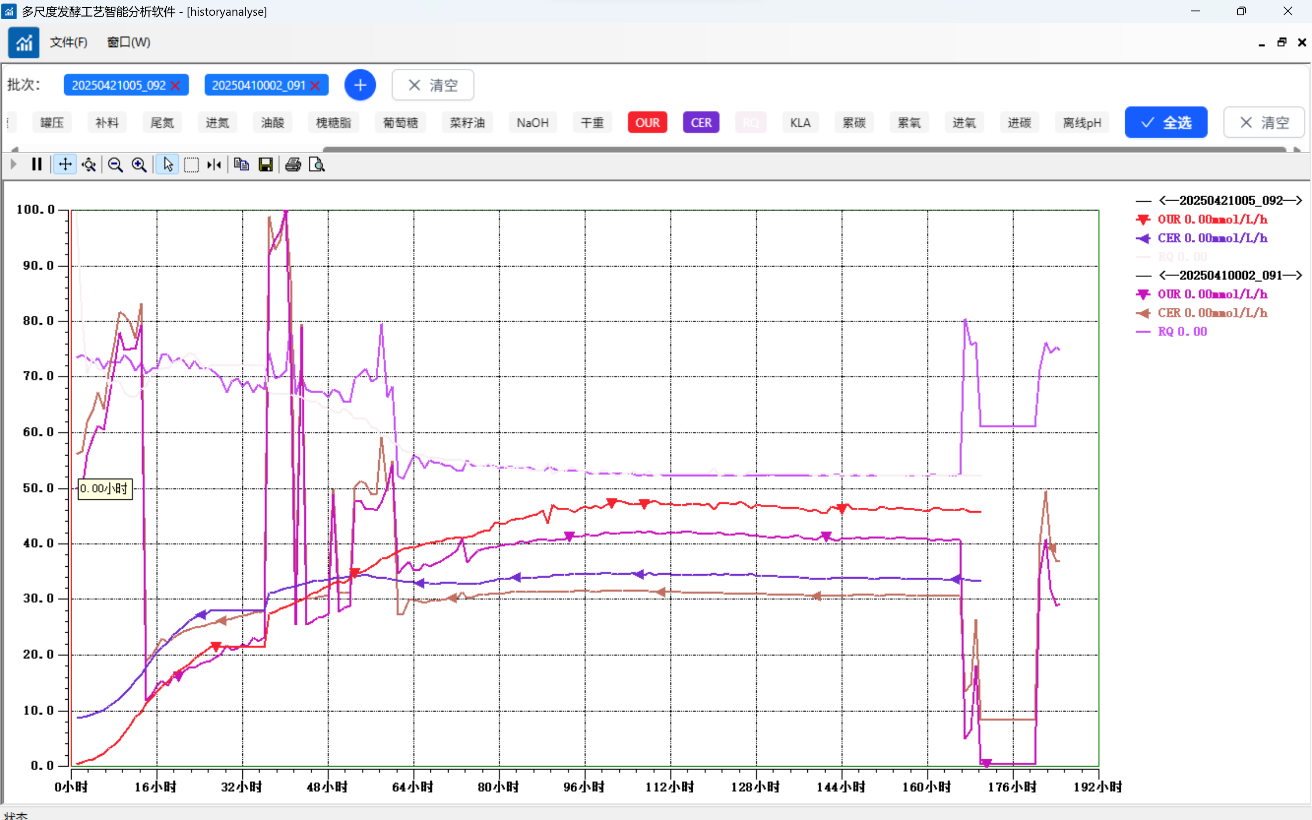
Task: Select all parameters with the 全选 button
Action: [1166, 122]
